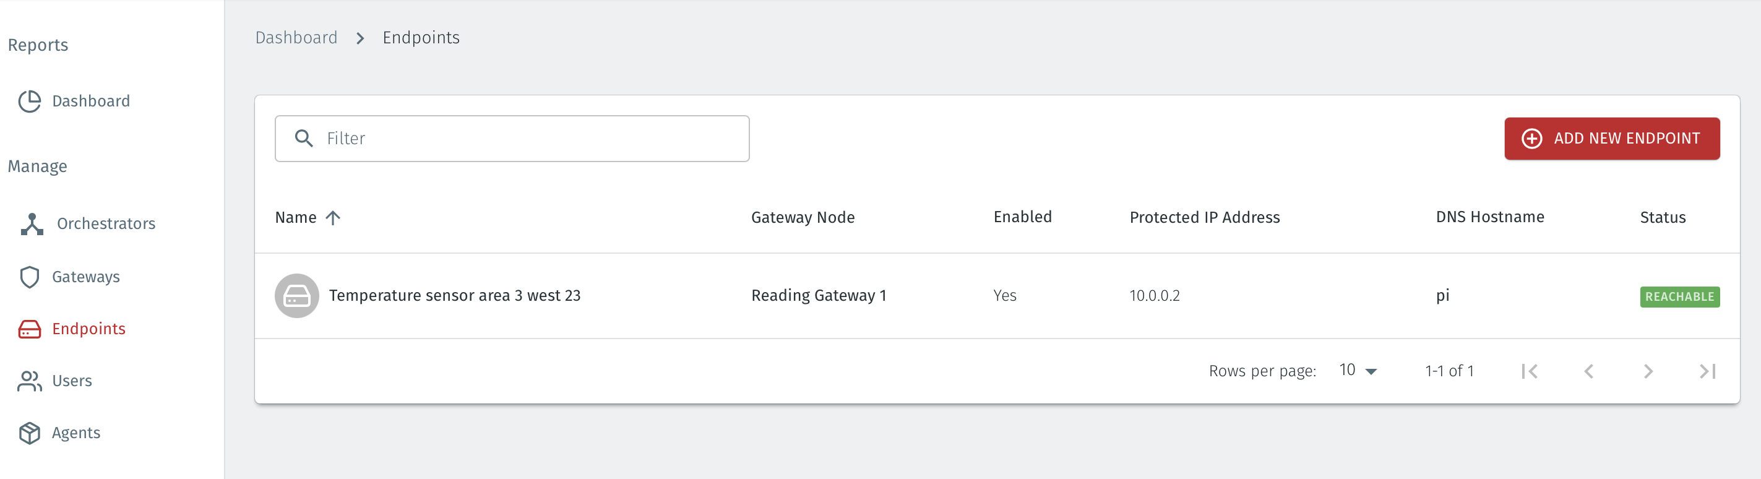The height and width of the screenshot is (479, 1761).
Task: Open the Users menu item
Action: coord(72,381)
